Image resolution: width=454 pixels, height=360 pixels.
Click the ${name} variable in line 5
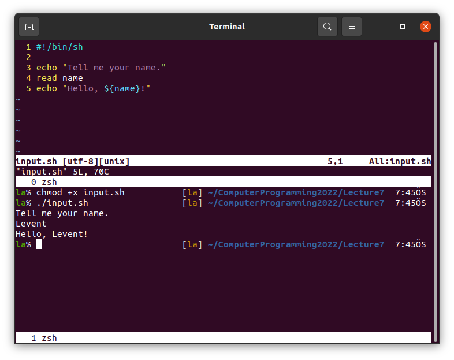coord(122,88)
